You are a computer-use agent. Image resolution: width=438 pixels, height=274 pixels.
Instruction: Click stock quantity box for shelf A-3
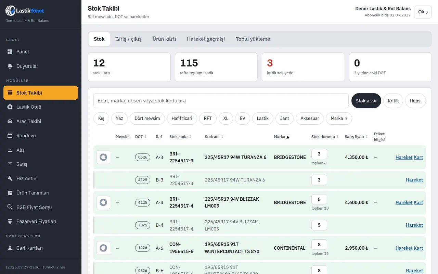[319, 154]
